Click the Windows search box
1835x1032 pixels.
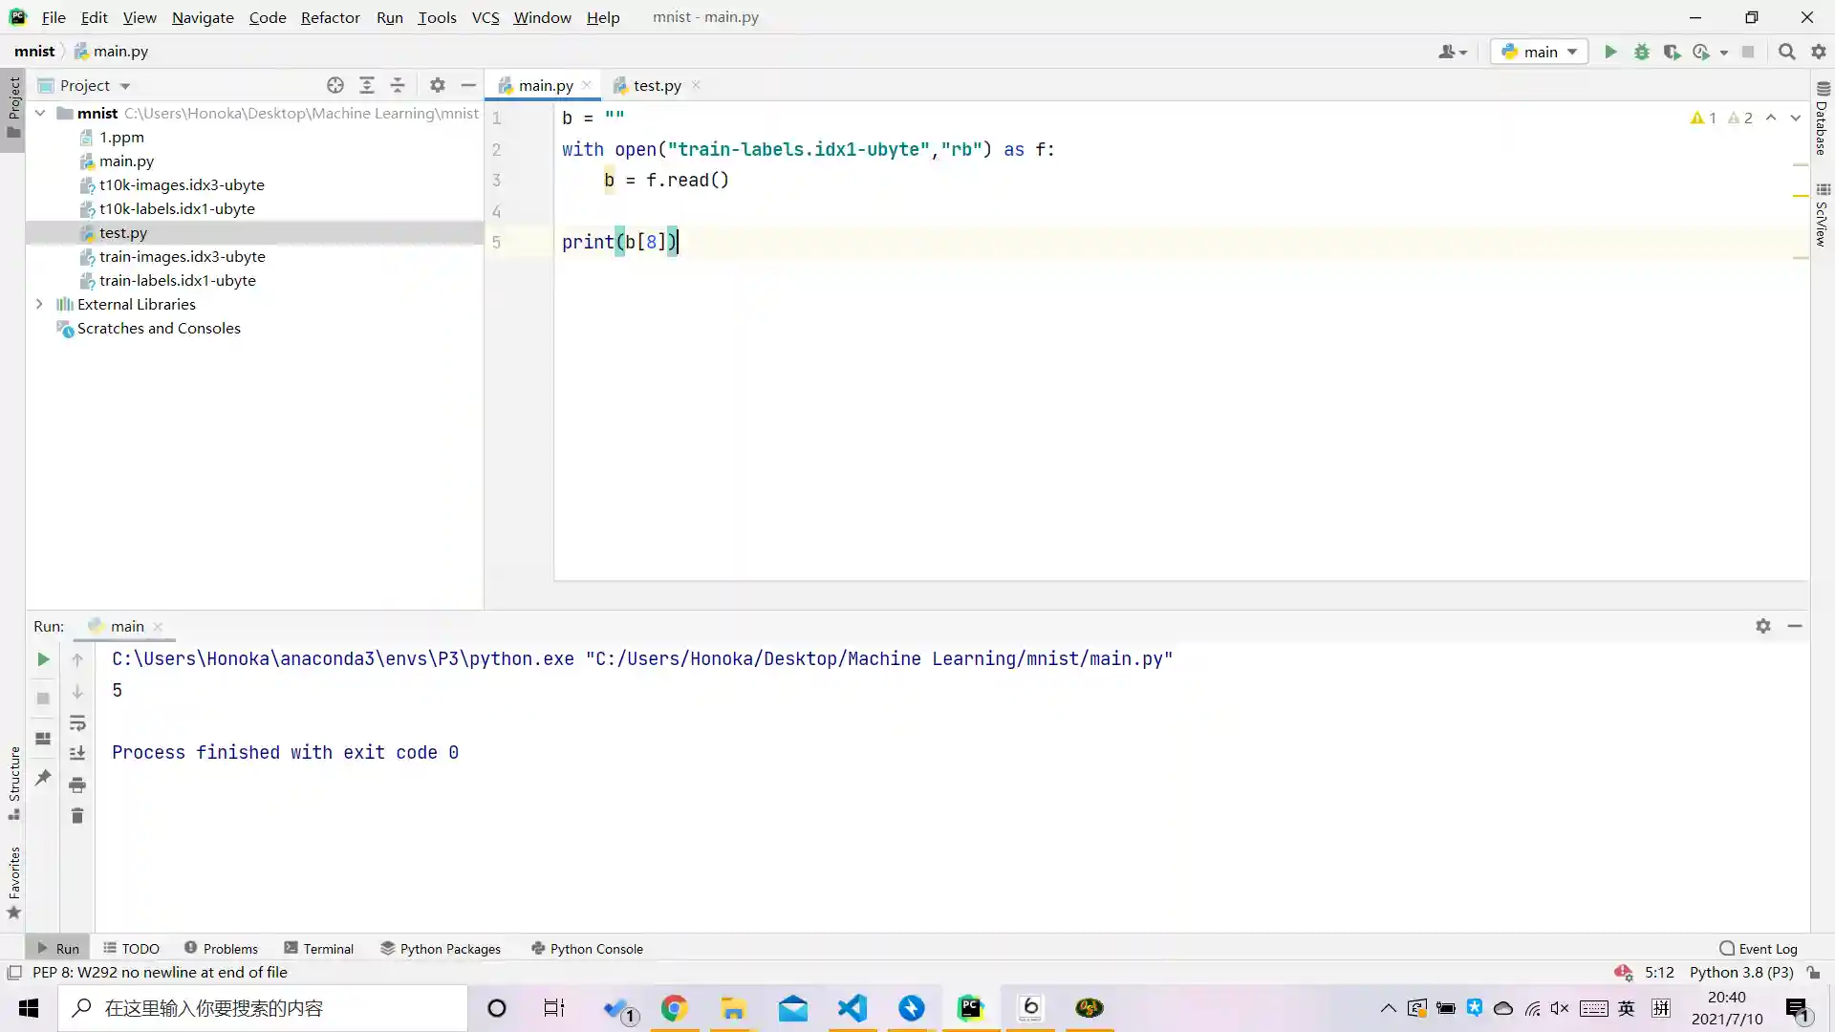point(263,1008)
